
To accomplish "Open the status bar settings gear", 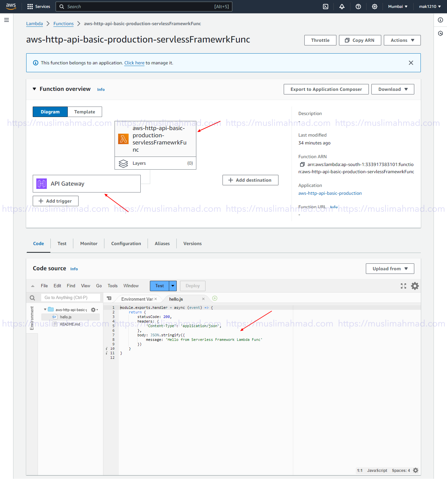I will [x=416, y=470].
